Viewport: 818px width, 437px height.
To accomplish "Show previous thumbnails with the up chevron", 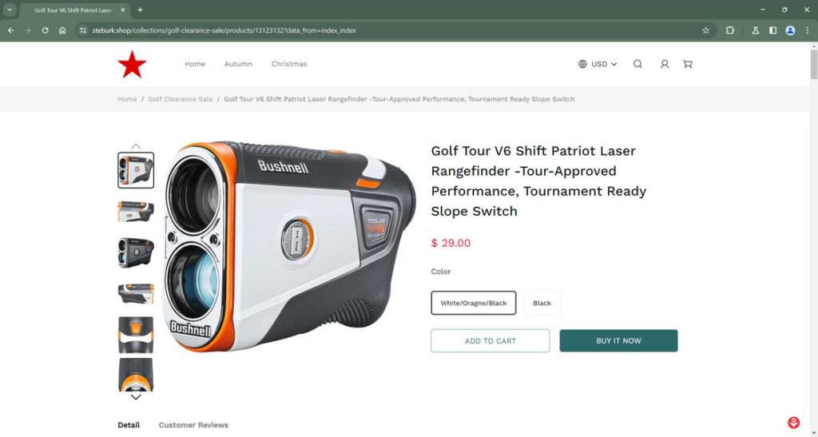I will 136,146.
